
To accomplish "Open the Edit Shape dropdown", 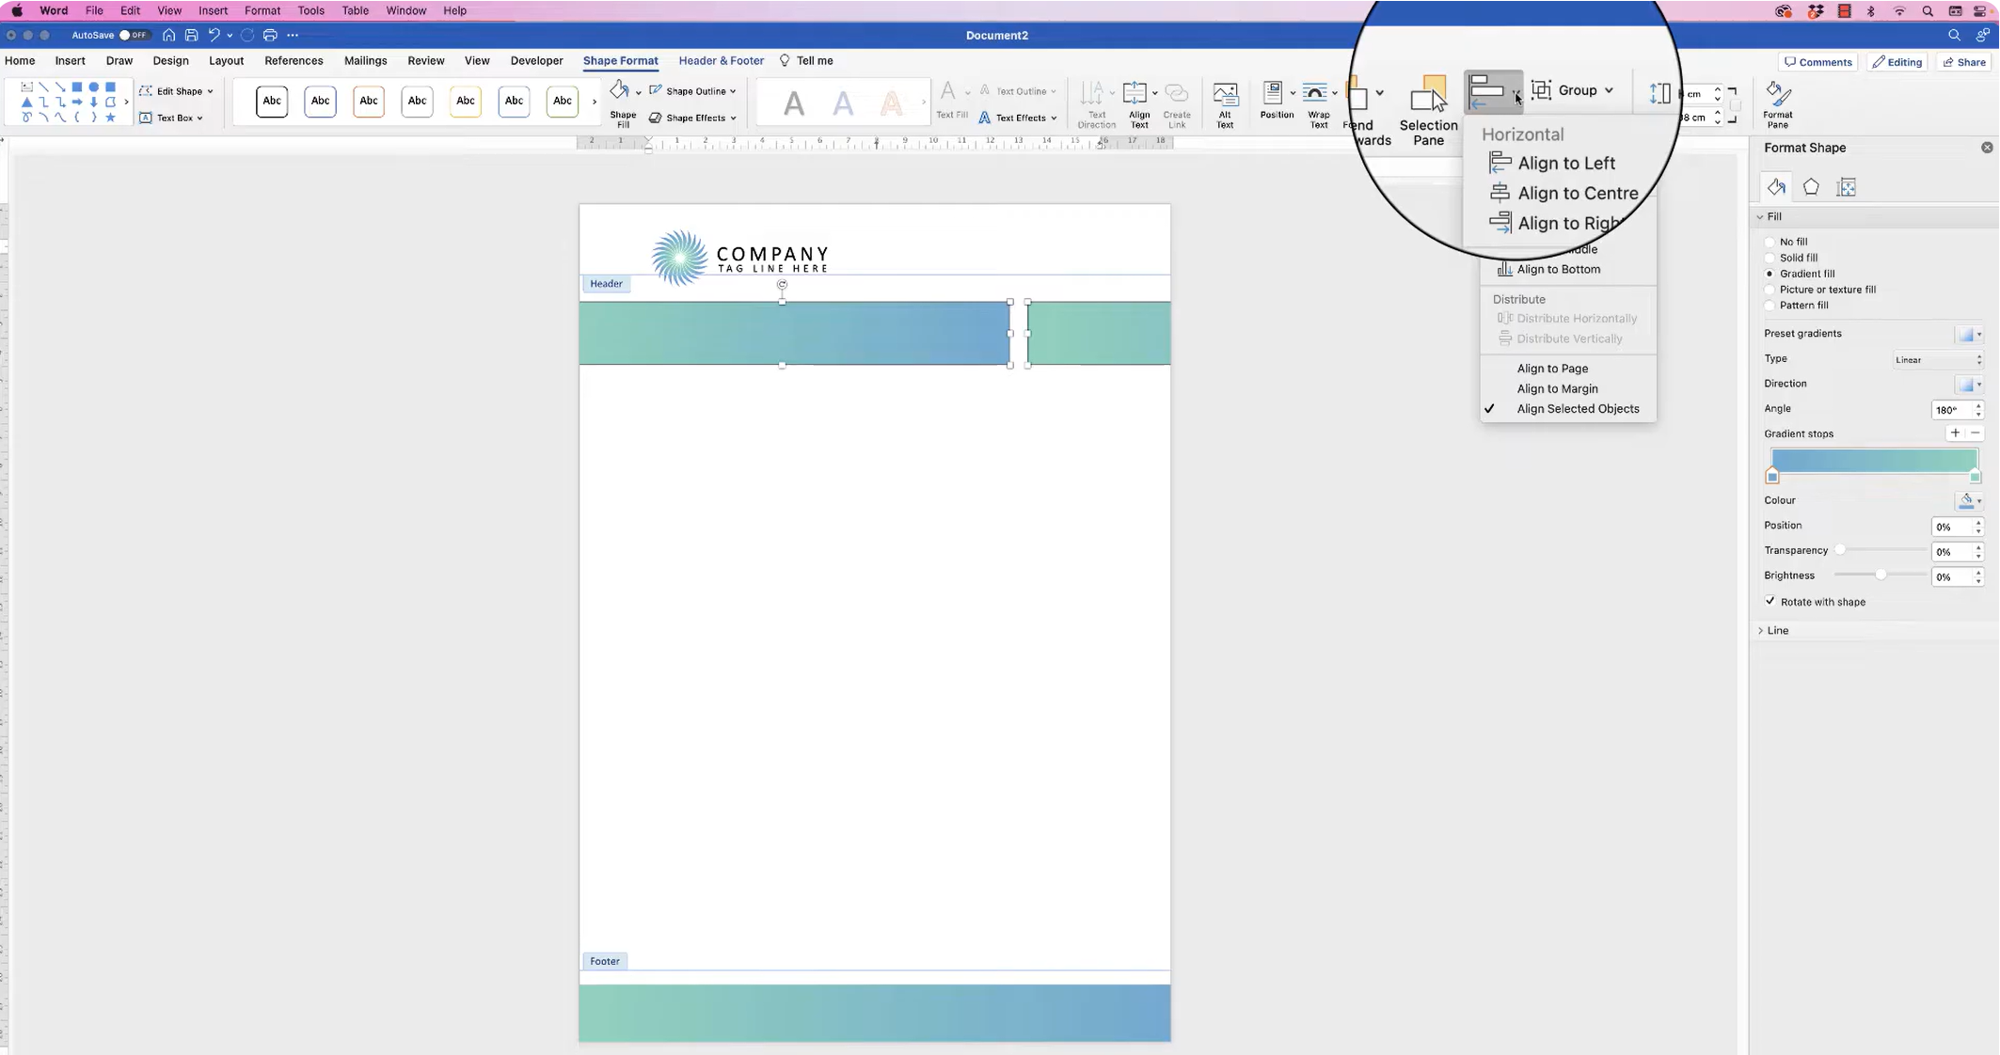I will pyautogui.click(x=177, y=91).
